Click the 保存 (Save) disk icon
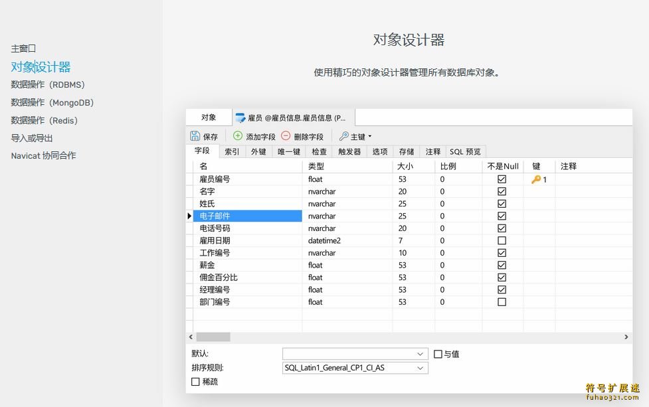 [195, 136]
